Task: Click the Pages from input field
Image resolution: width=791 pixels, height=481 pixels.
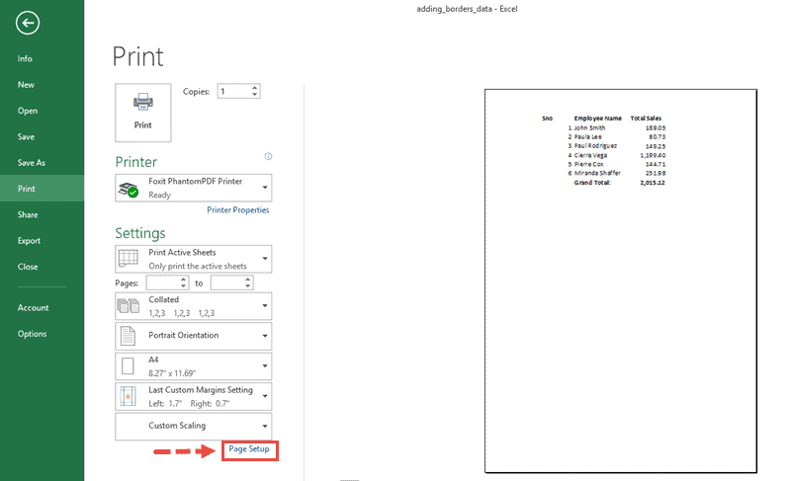Action: point(163,282)
